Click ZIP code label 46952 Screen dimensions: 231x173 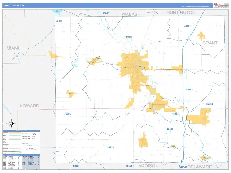(129, 37)
